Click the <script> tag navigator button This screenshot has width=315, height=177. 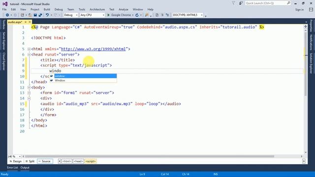[91, 161]
